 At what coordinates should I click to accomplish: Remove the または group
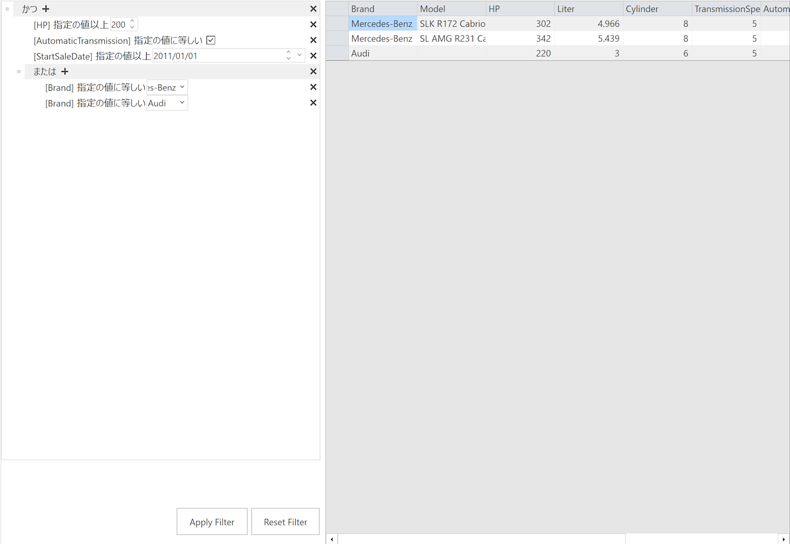313,72
